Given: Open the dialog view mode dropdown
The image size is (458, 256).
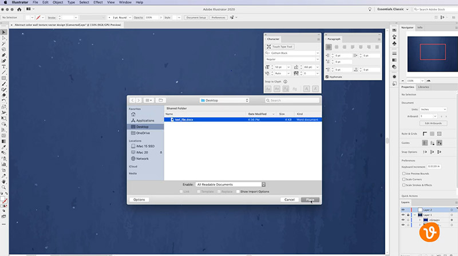Looking at the screenshot, I should [148, 100].
